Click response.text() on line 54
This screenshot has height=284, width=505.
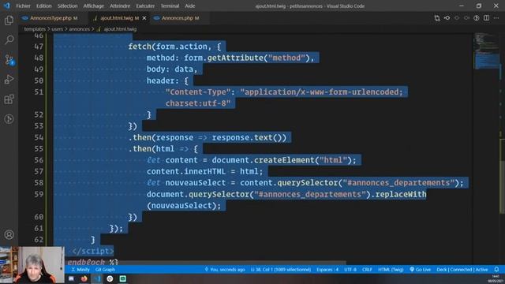249,137
